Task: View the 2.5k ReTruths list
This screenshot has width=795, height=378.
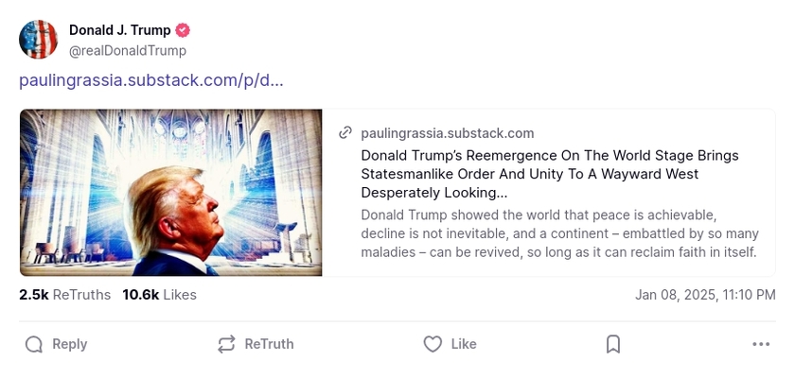Action: [x=64, y=295]
